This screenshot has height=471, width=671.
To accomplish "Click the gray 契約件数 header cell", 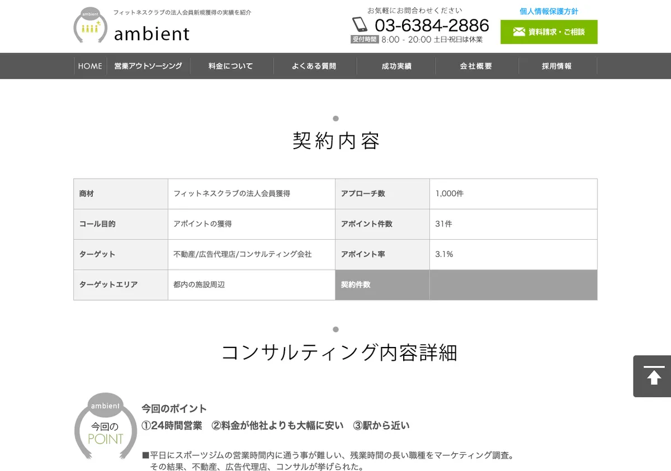I will 382,285.
